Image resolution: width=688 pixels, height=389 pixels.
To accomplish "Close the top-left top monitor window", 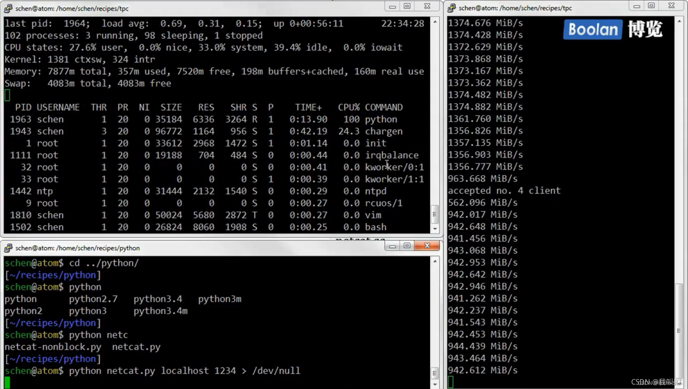I will click(427, 6).
